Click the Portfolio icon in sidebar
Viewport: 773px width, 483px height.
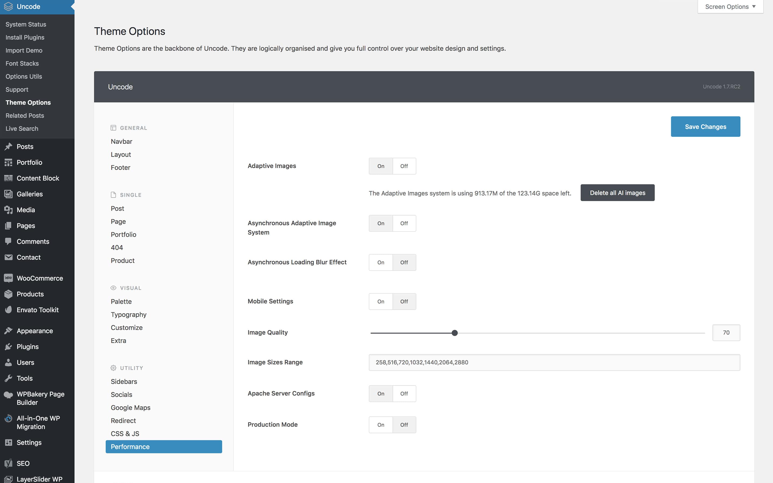click(x=8, y=162)
